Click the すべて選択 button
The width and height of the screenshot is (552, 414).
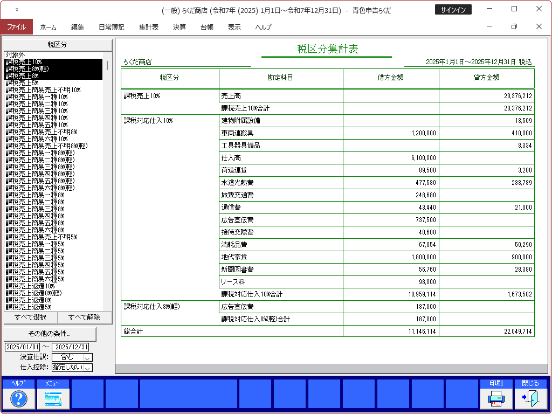(x=30, y=317)
